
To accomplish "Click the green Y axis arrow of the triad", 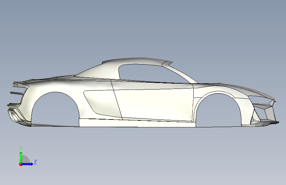I will (21, 157).
